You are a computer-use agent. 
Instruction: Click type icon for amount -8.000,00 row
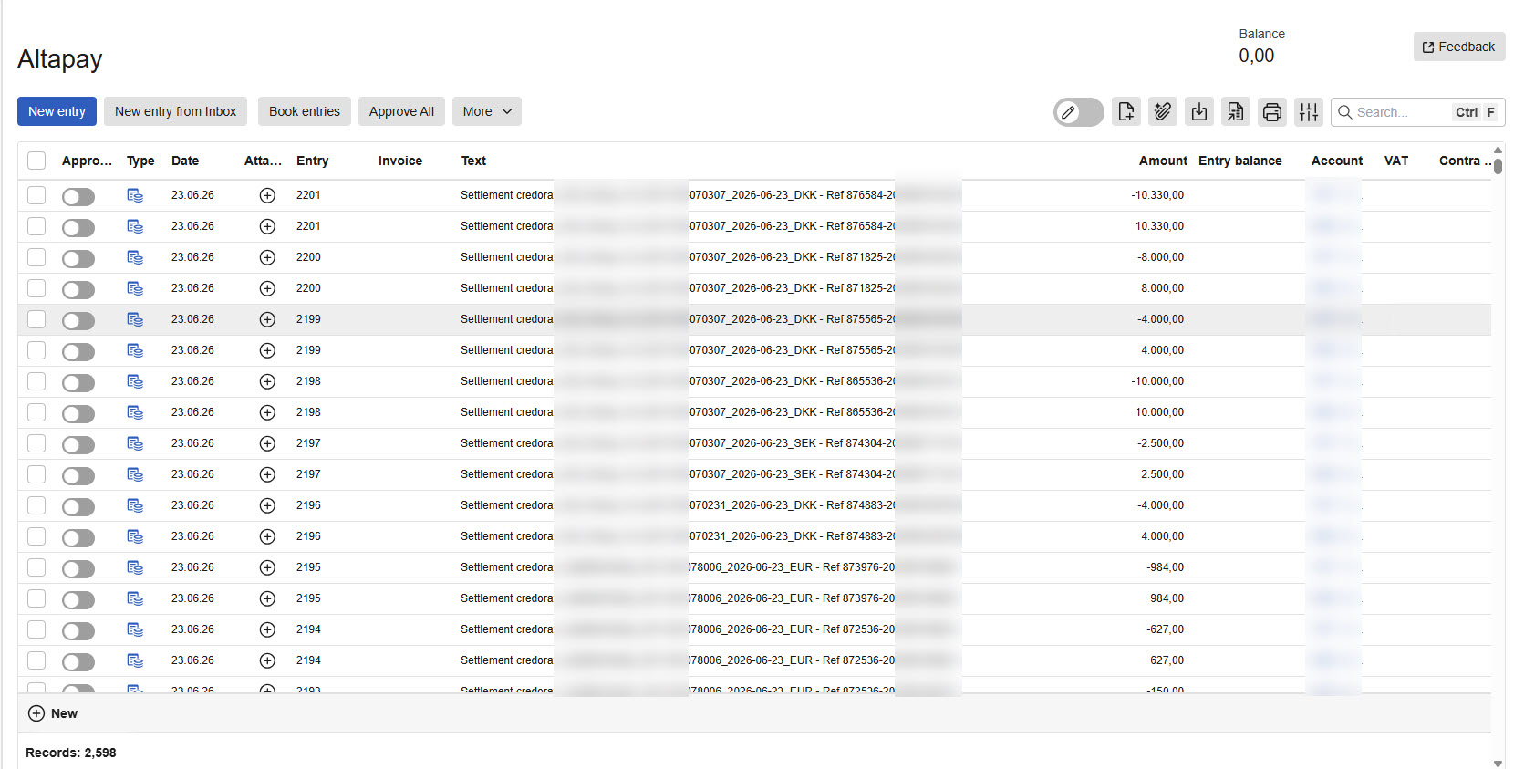135,257
